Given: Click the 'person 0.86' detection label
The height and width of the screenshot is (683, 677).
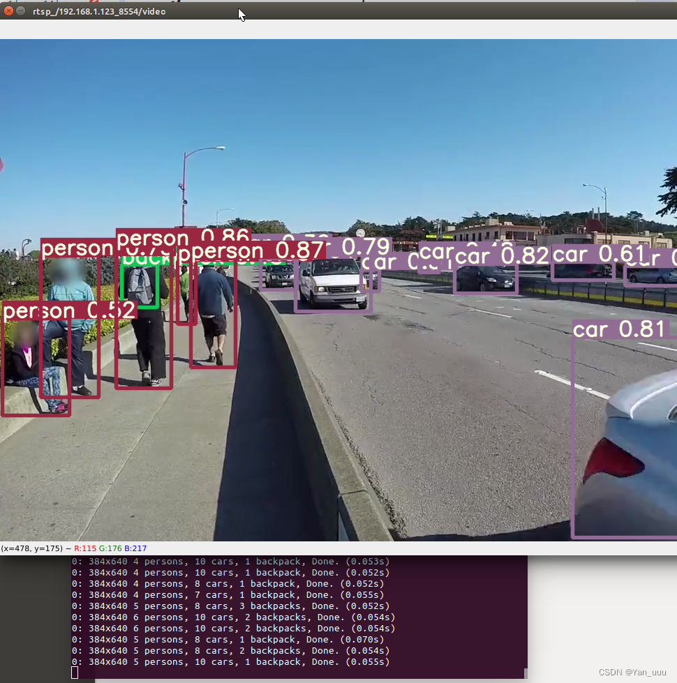Looking at the screenshot, I should coord(184,239).
